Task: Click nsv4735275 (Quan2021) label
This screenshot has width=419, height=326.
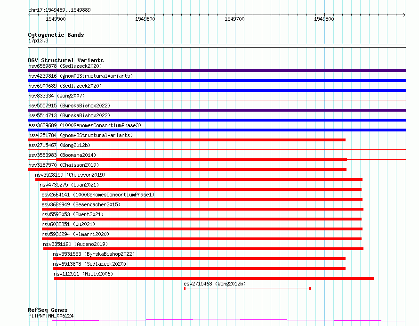Action: click(x=69, y=185)
